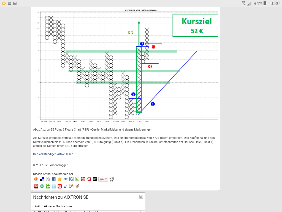Tap the clock showing 10:30
The height and width of the screenshot is (212, 282).
[x=273, y=3]
